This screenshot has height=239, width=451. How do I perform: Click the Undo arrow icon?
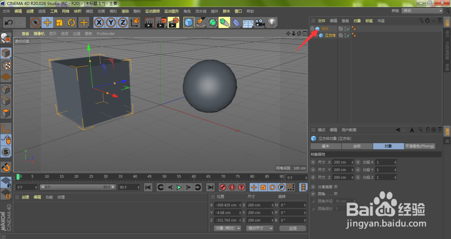click(x=9, y=23)
